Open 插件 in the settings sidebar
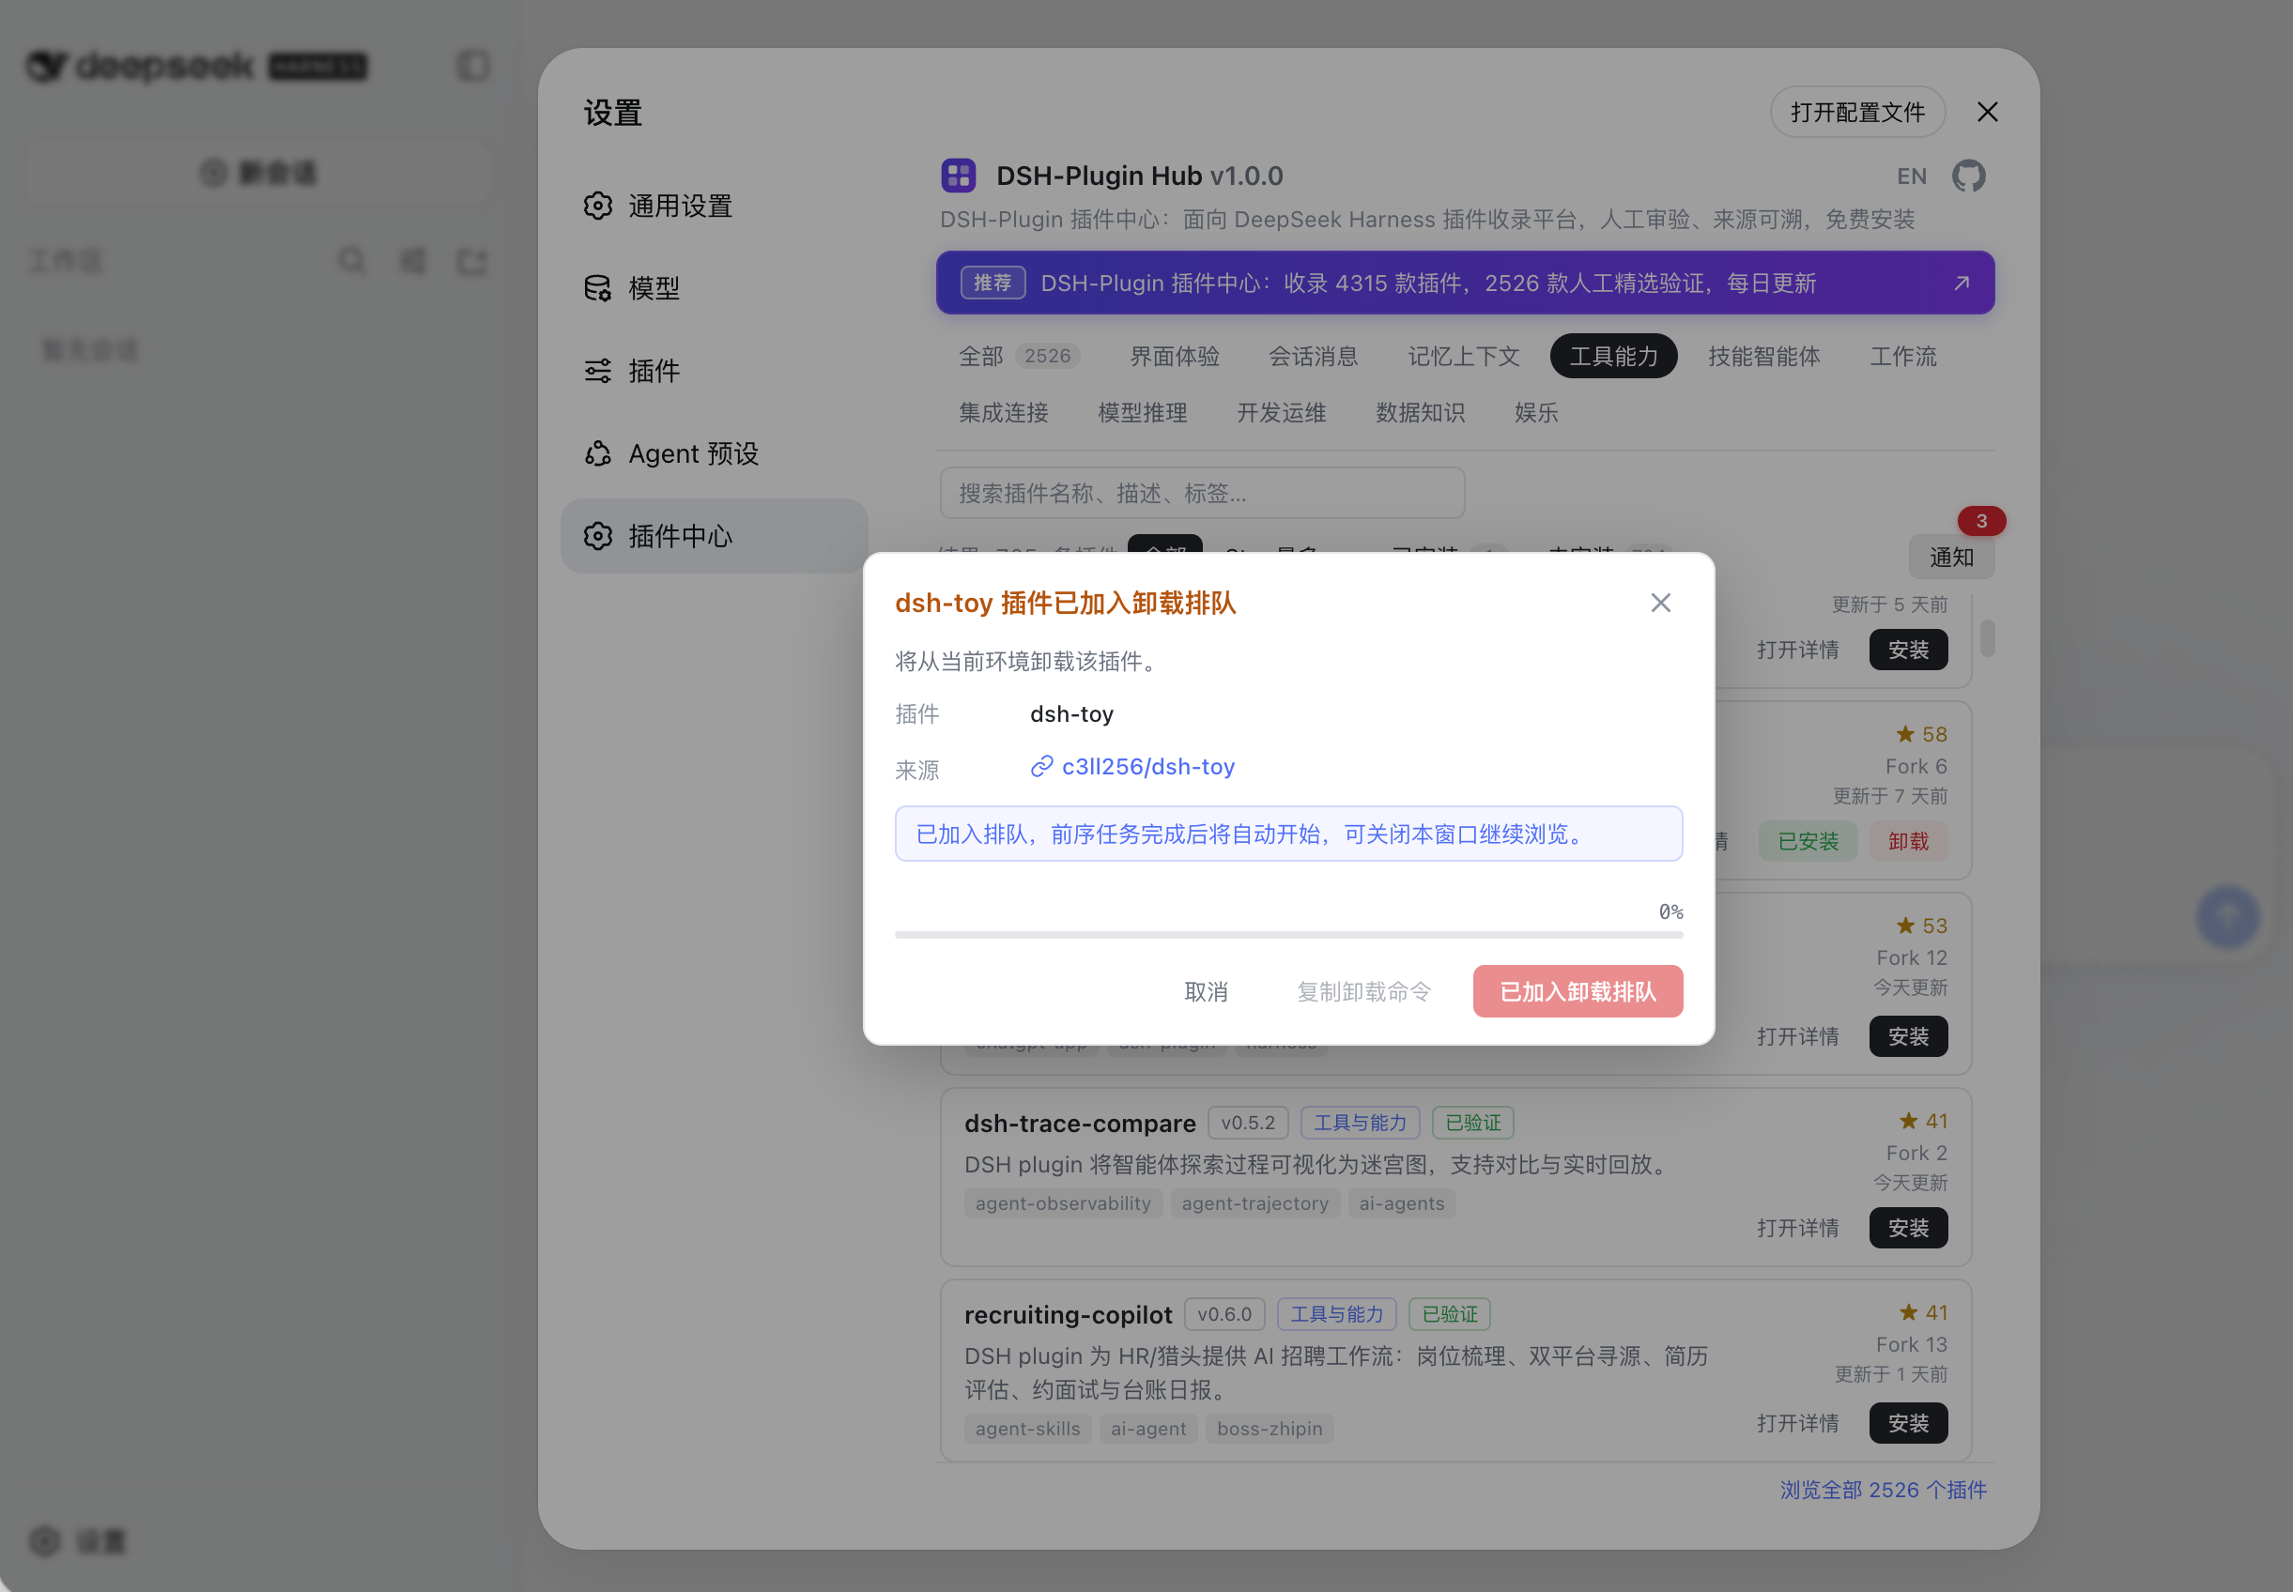 [x=714, y=371]
